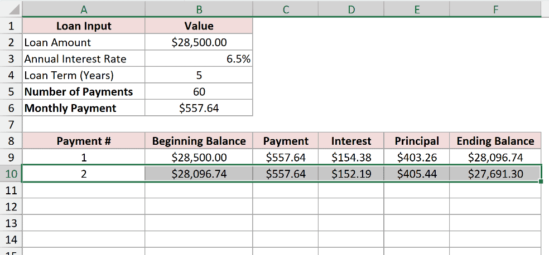The height and width of the screenshot is (255, 549).
Task: Select row 4 header
Action: point(11,75)
